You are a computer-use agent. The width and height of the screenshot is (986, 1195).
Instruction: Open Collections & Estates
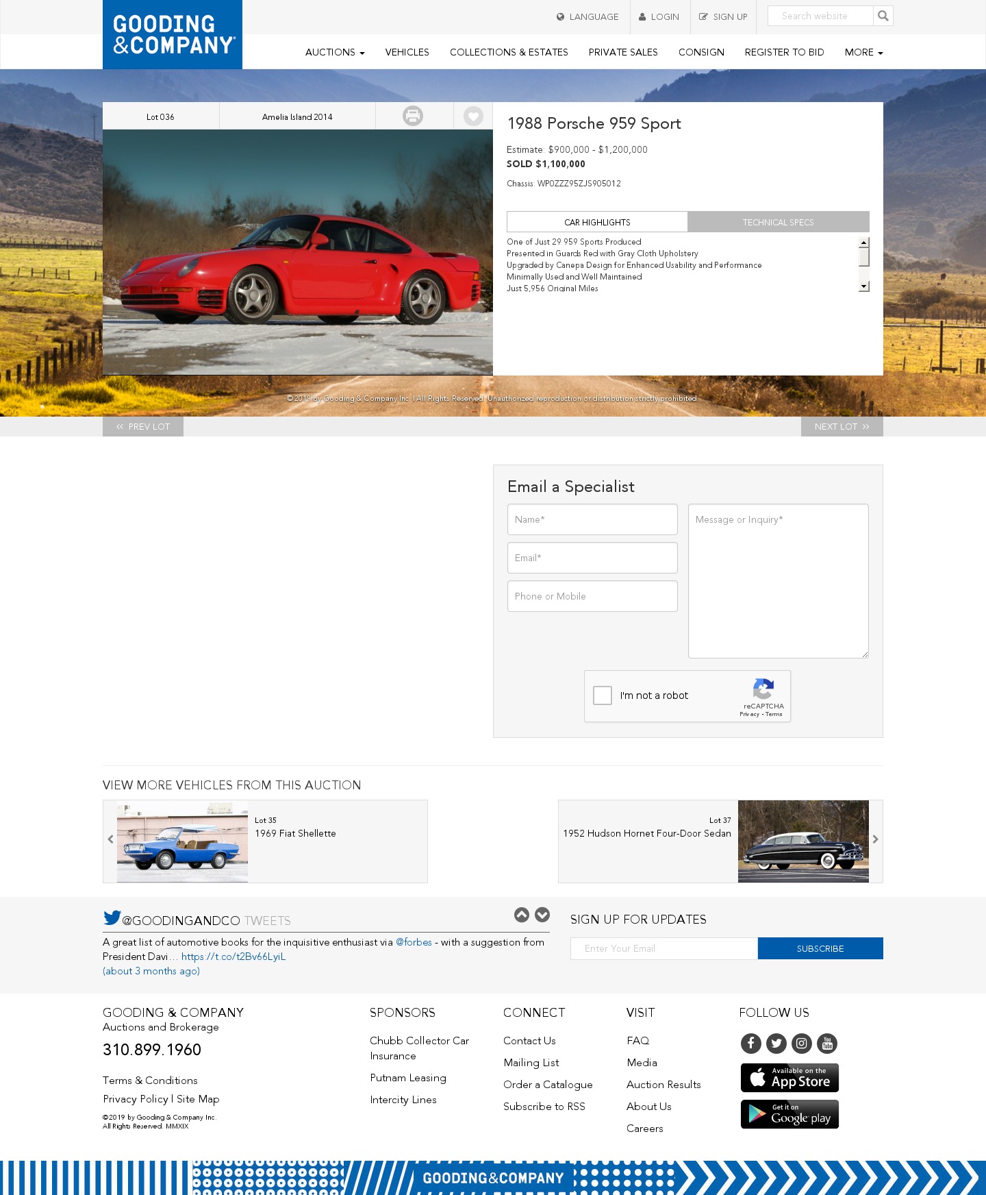(509, 52)
